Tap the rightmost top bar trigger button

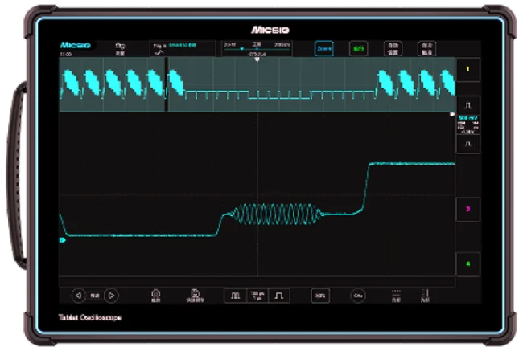(427, 49)
